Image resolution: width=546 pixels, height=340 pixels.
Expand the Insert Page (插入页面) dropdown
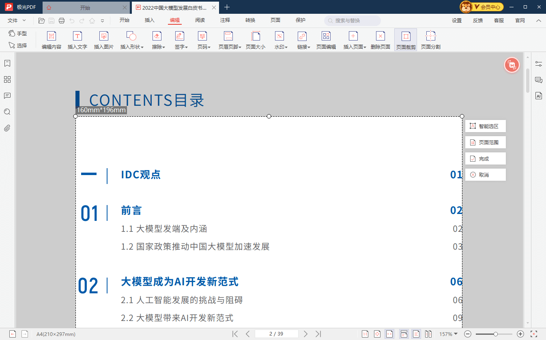pos(365,47)
